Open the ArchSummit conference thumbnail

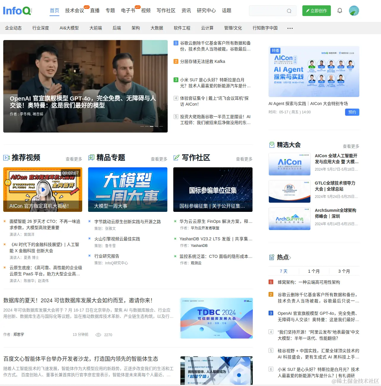[290, 219]
